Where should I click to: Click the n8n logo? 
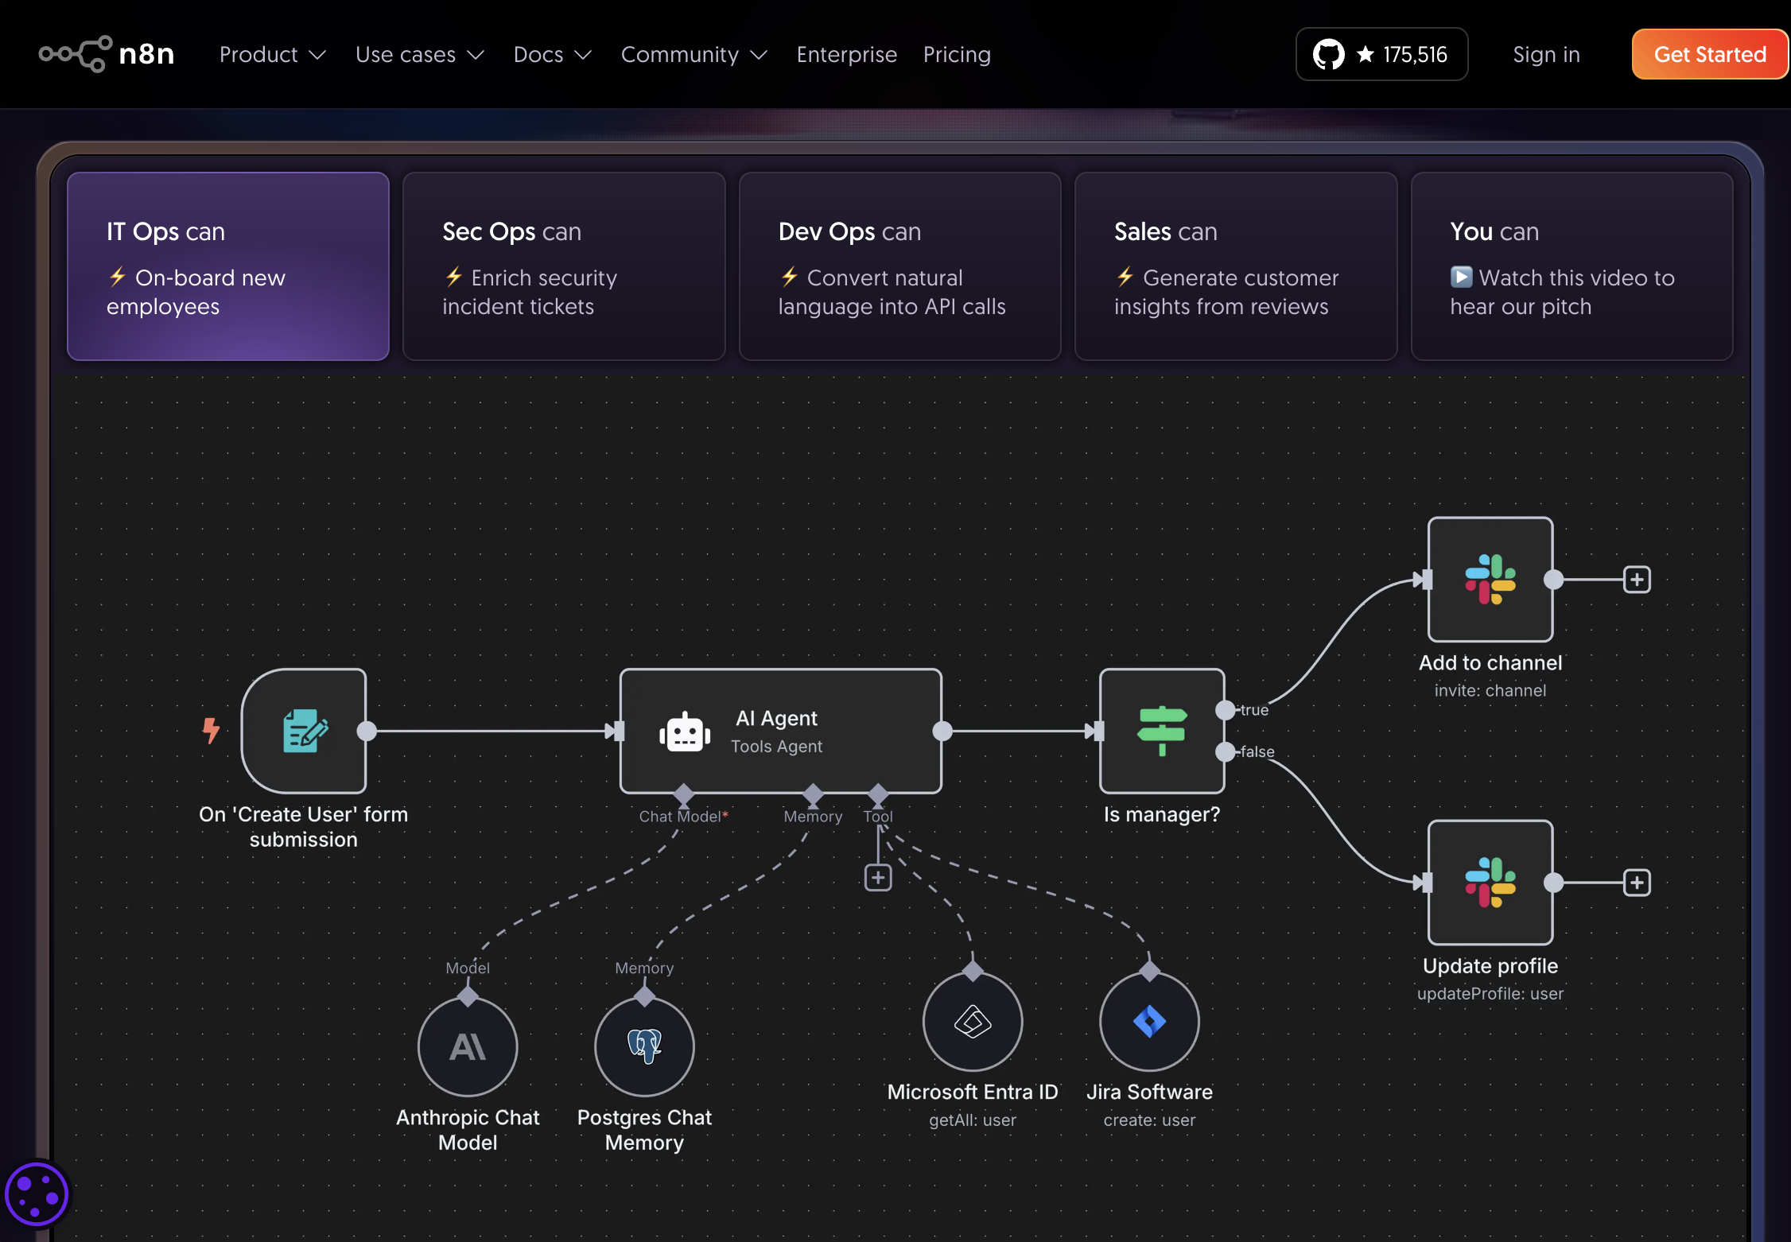click(x=106, y=53)
